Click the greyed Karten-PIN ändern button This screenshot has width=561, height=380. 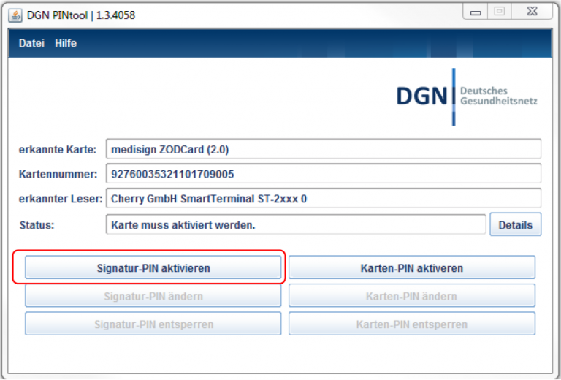[412, 295]
